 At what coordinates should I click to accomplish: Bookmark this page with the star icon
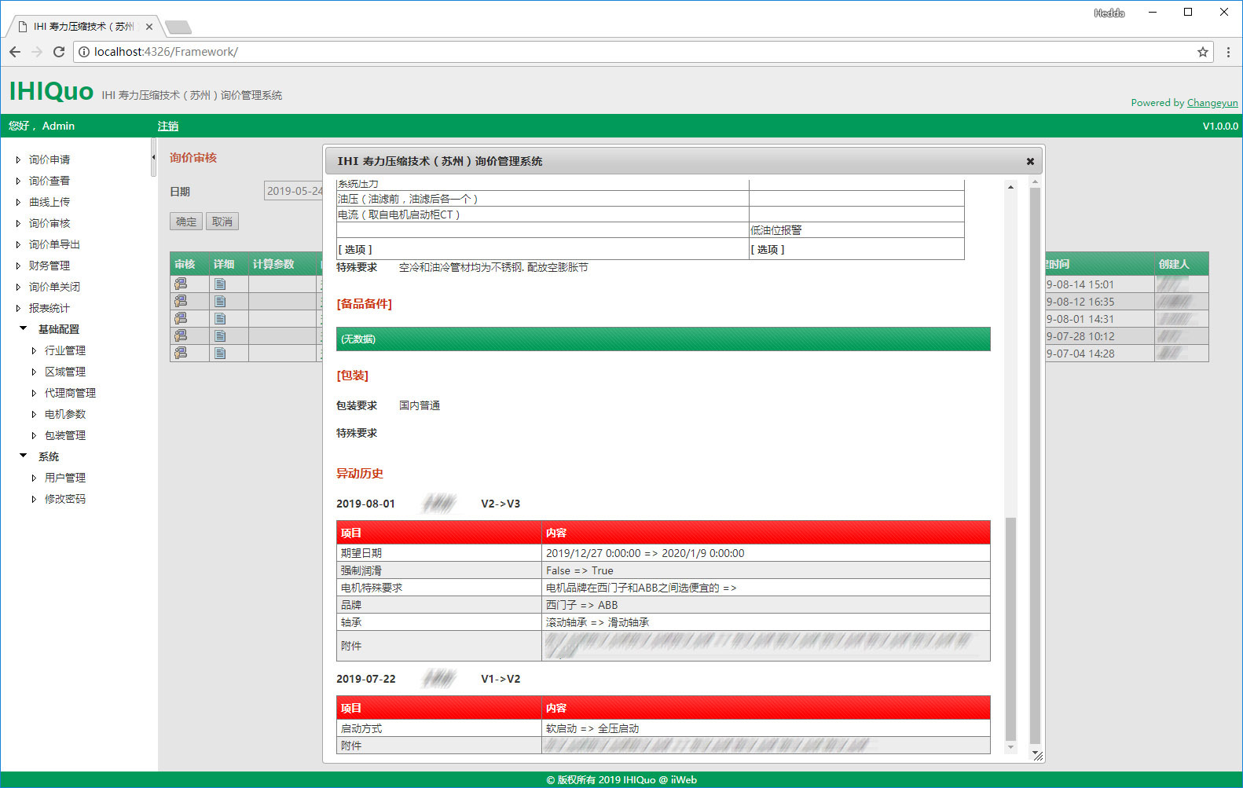point(1203,52)
